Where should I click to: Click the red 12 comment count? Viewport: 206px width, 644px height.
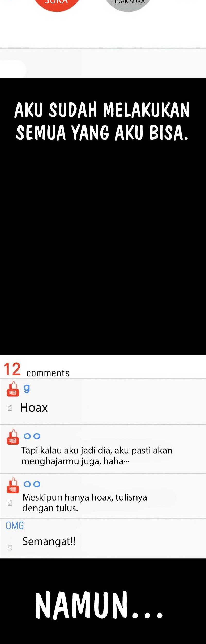(x=12, y=369)
